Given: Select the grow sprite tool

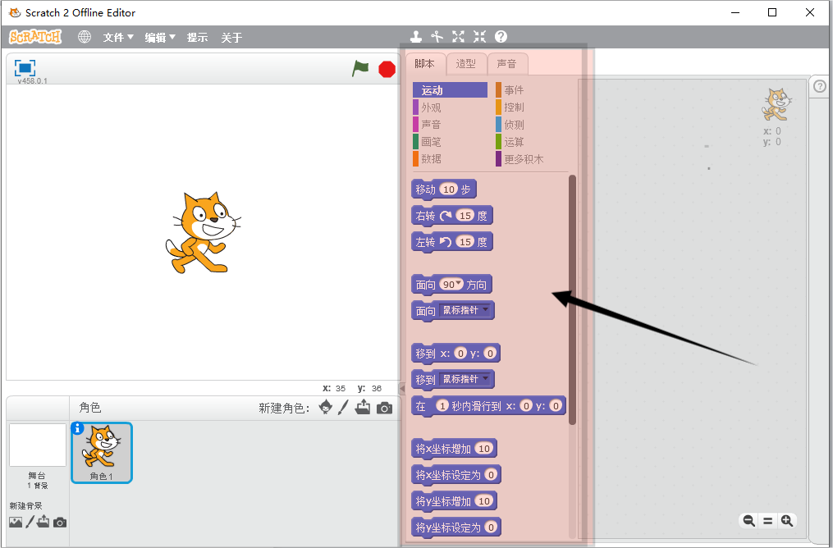Looking at the screenshot, I should coord(459,37).
